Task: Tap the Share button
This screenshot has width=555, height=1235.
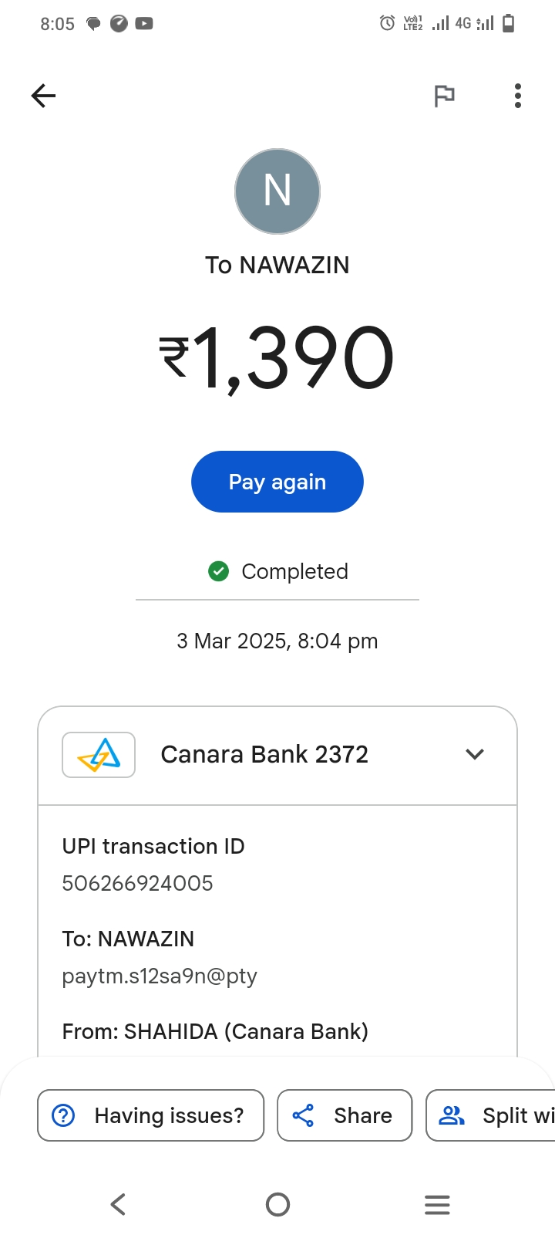Action: coord(345,1115)
